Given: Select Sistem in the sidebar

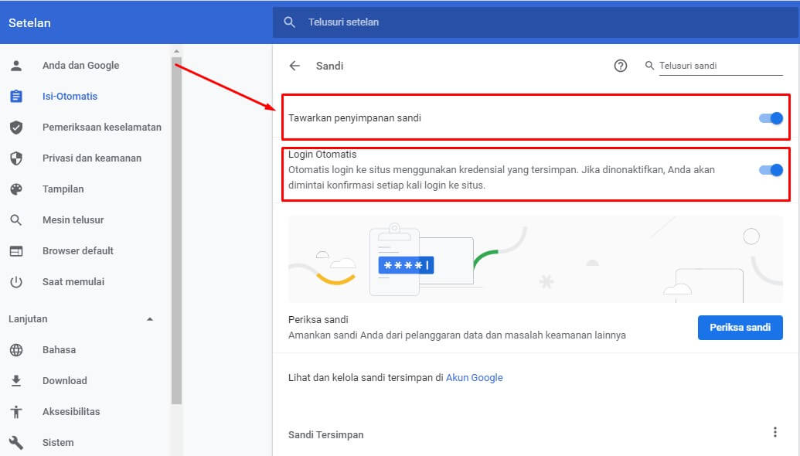Looking at the screenshot, I should (58, 442).
